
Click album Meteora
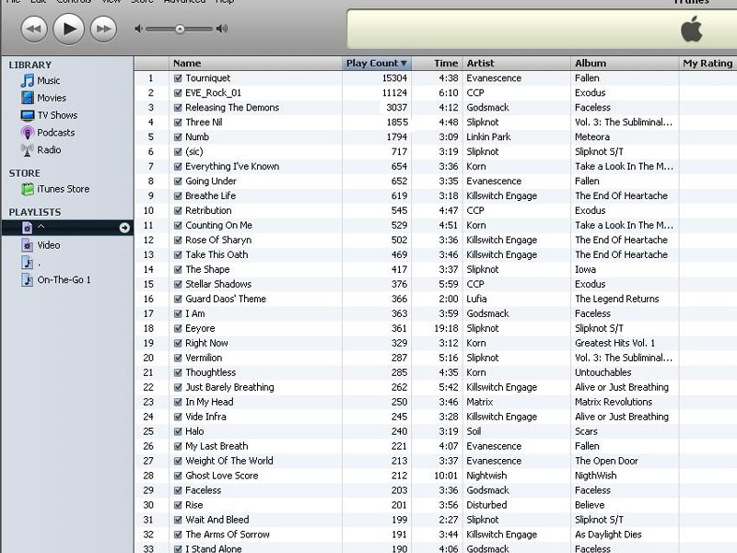click(x=592, y=136)
